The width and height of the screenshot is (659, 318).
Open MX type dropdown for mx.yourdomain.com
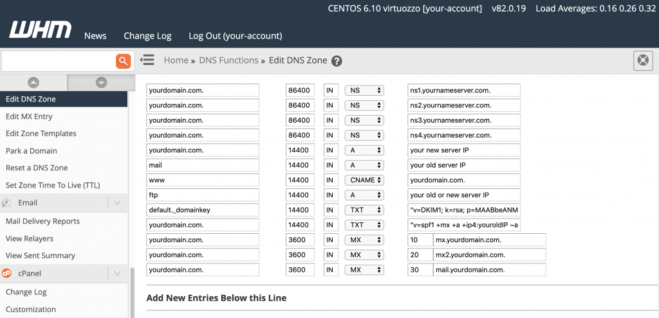(x=364, y=240)
